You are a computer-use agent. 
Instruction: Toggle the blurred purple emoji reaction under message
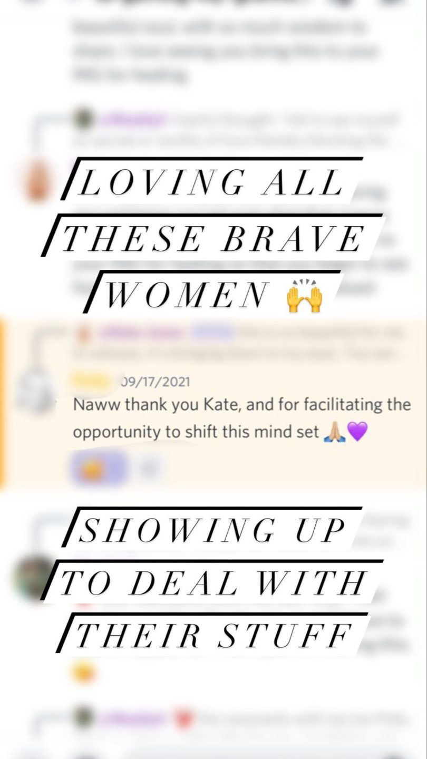coord(99,468)
